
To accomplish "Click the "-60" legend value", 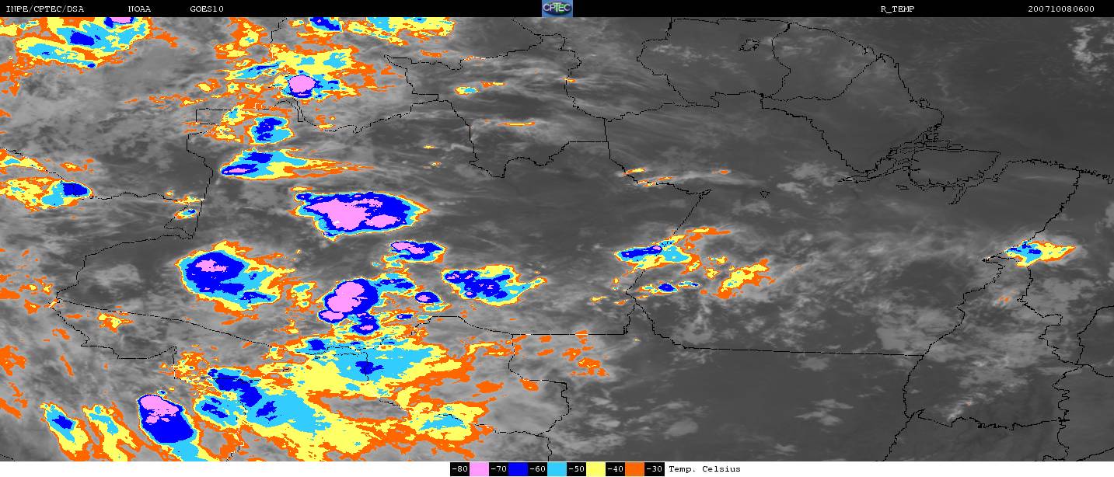I will pyautogui.click(x=537, y=468).
